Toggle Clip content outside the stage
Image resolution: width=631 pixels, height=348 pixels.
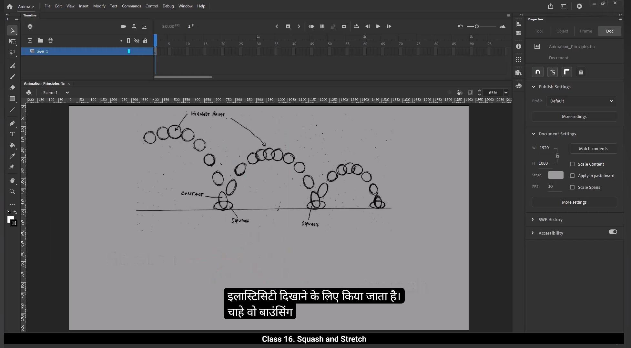(470, 92)
